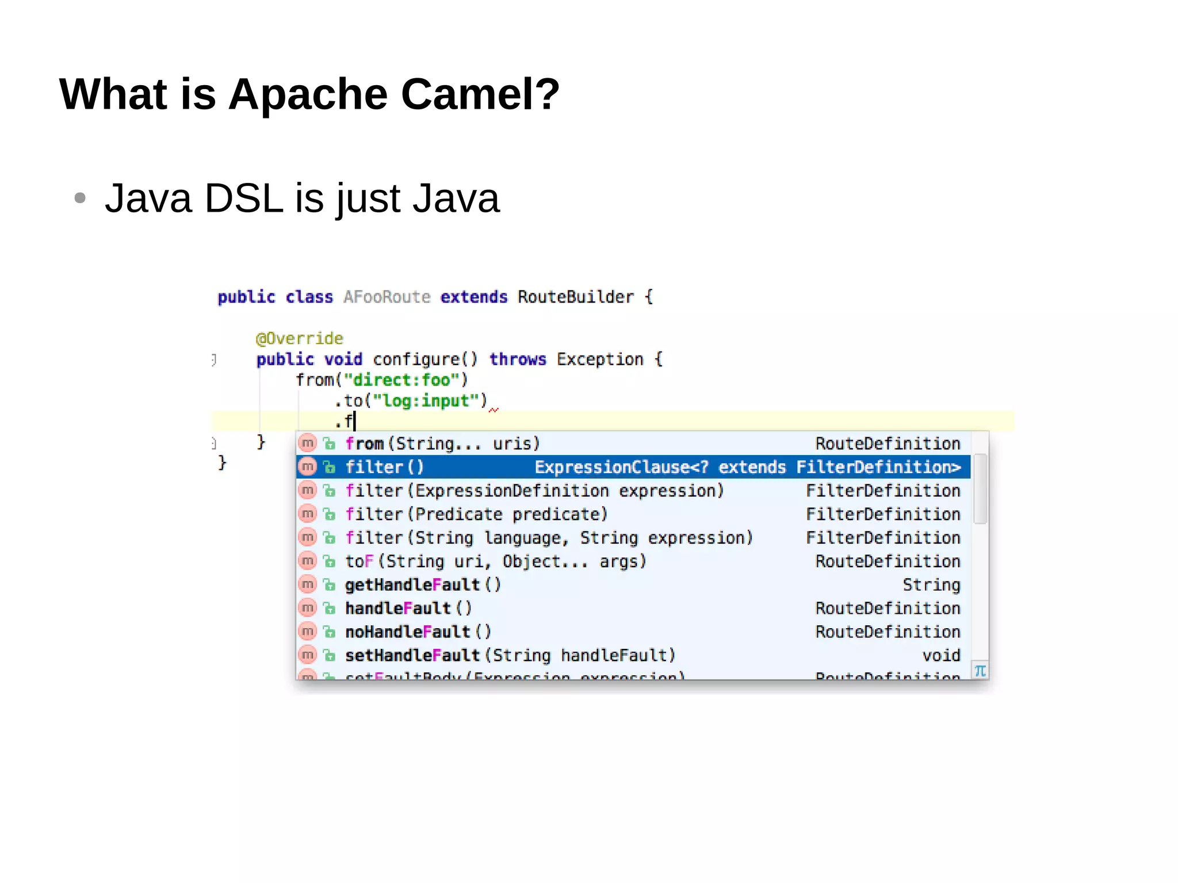Click fold end marker beside closing brace

click(x=214, y=443)
